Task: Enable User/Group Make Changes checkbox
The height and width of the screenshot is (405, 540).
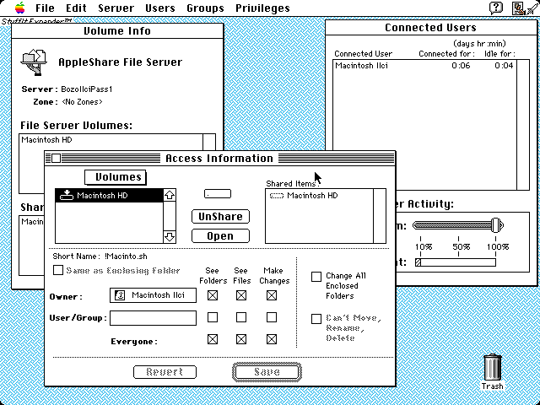Action: pos(272,317)
